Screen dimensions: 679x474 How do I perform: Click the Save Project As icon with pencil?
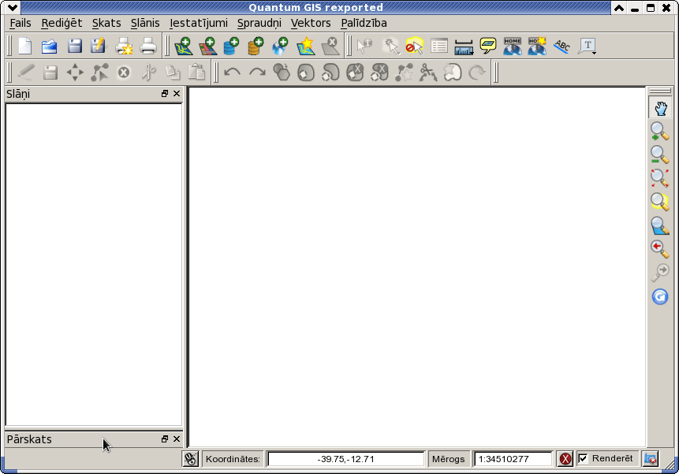pyautogui.click(x=99, y=46)
